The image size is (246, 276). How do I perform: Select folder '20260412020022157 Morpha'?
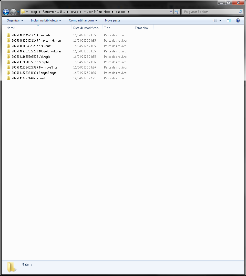point(30,62)
